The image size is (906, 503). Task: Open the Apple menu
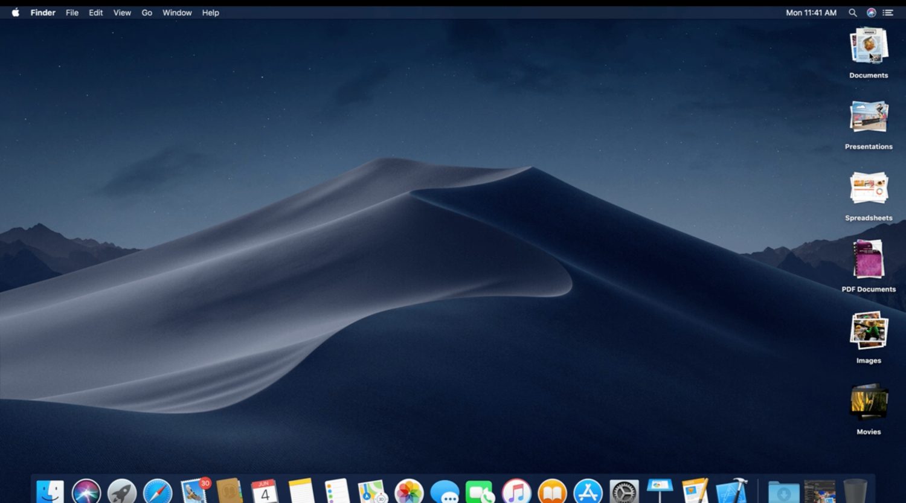coord(16,12)
